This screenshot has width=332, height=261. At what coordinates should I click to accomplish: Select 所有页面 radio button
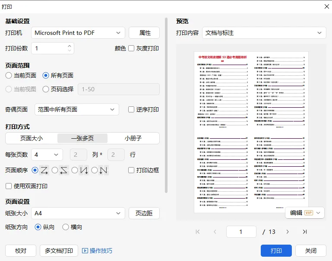click(46, 75)
